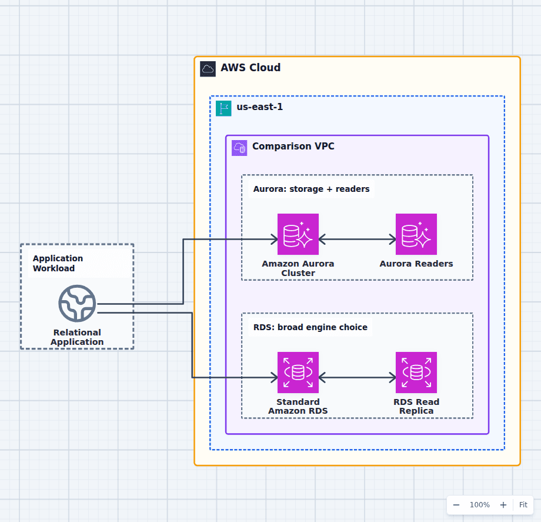Viewport: 541px width, 522px height.
Task: Click the Fit button
Action: pyautogui.click(x=523, y=505)
